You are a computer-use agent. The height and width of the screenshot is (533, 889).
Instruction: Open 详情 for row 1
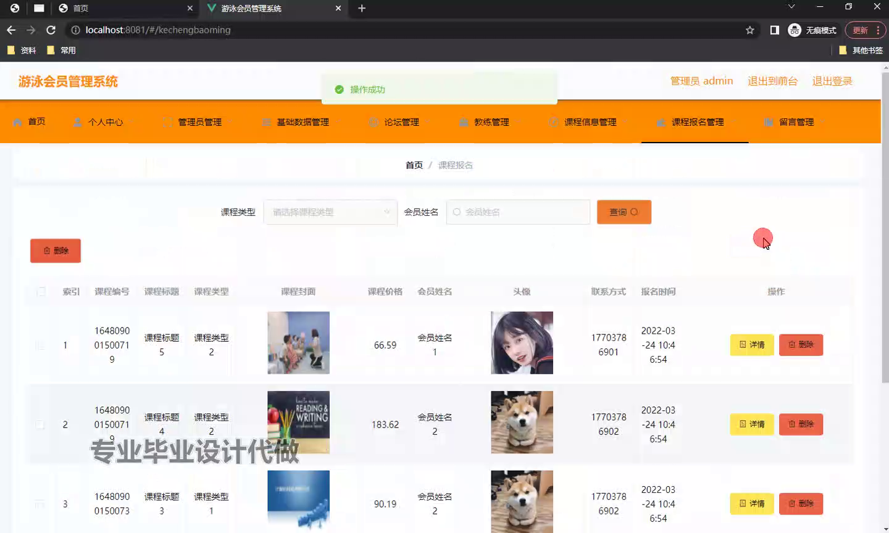[x=752, y=345]
